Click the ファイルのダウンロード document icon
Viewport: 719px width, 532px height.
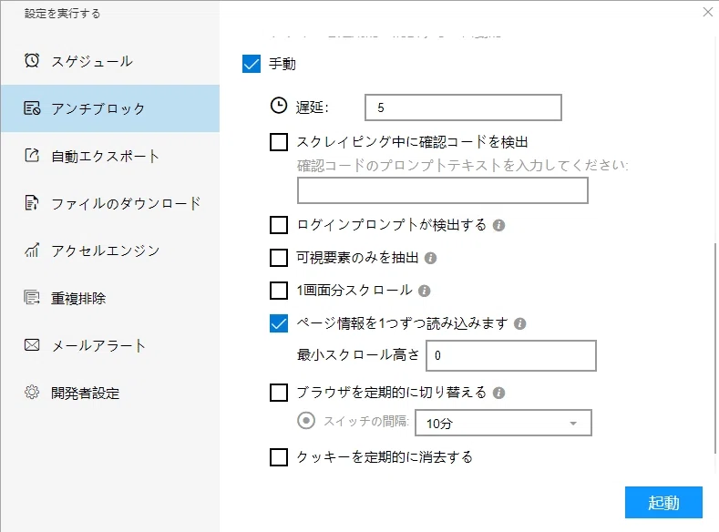click(31, 202)
